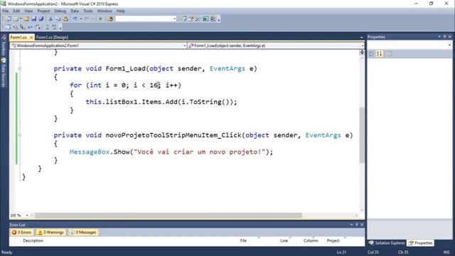The height and width of the screenshot is (256, 455).
Task: Sort properties alphabetically in Properties panel
Action: (x=379, y=54)
